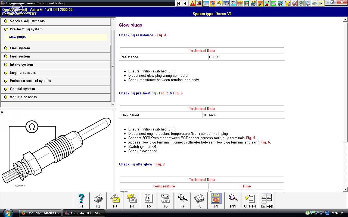Click the F3 images toolbar button

(115, 201)
